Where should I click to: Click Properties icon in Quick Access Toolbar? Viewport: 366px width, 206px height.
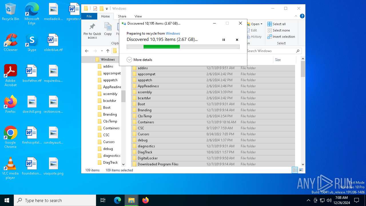95,9
